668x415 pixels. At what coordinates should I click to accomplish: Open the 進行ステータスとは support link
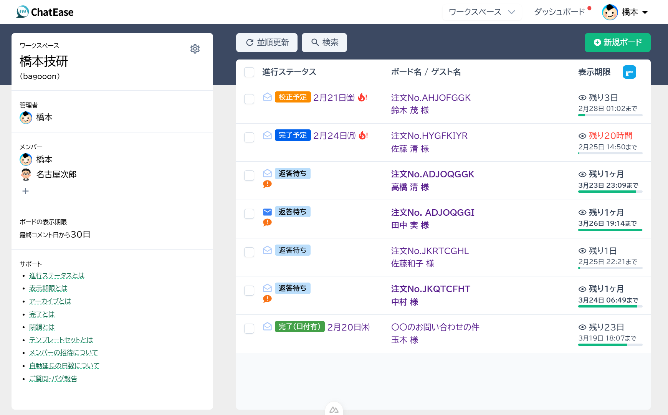point(56,276)
